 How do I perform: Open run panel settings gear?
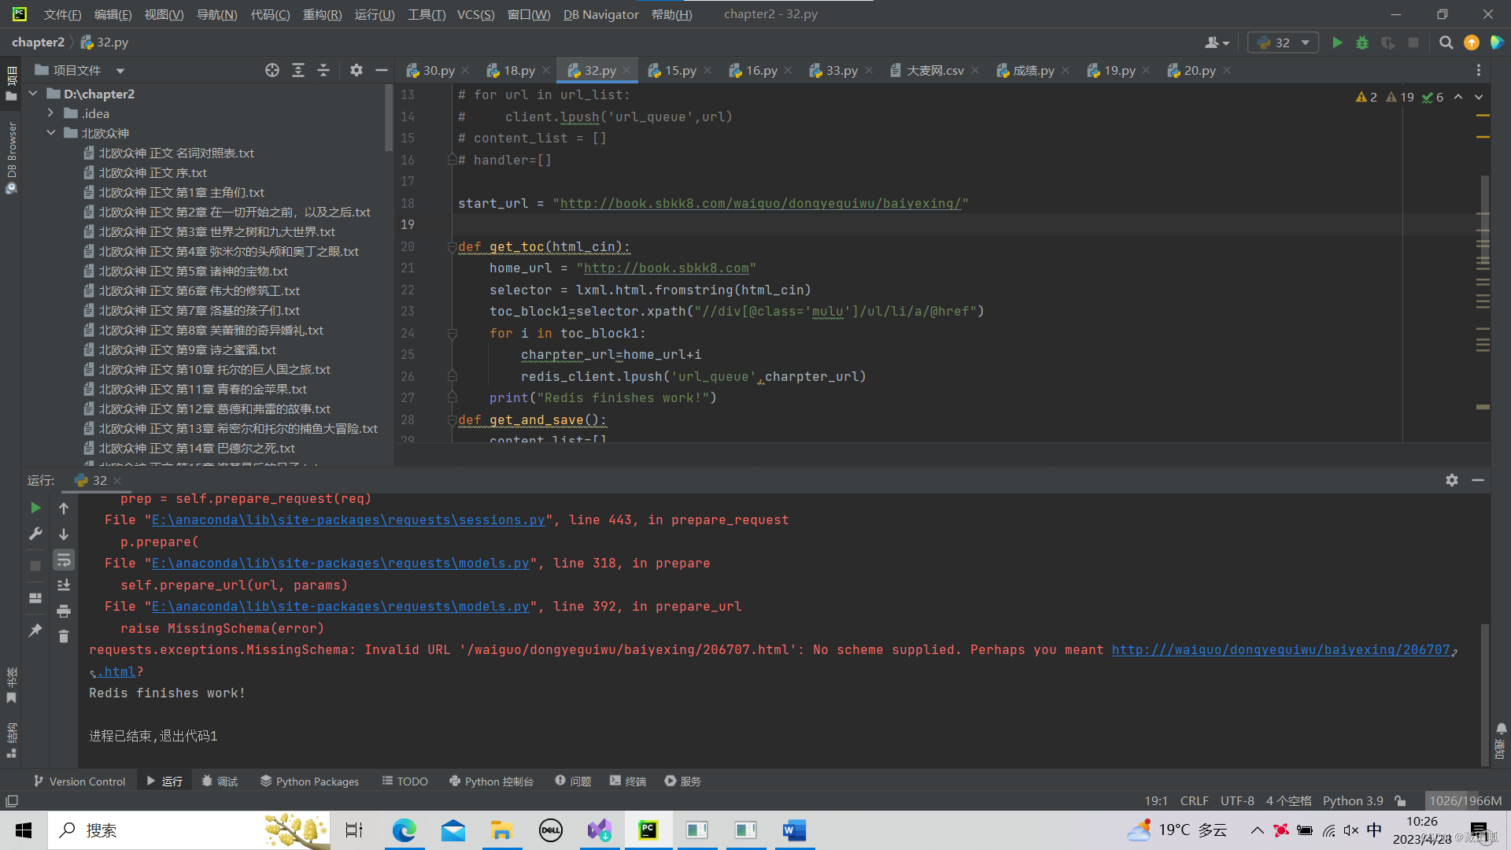(x=1451, y=480)
